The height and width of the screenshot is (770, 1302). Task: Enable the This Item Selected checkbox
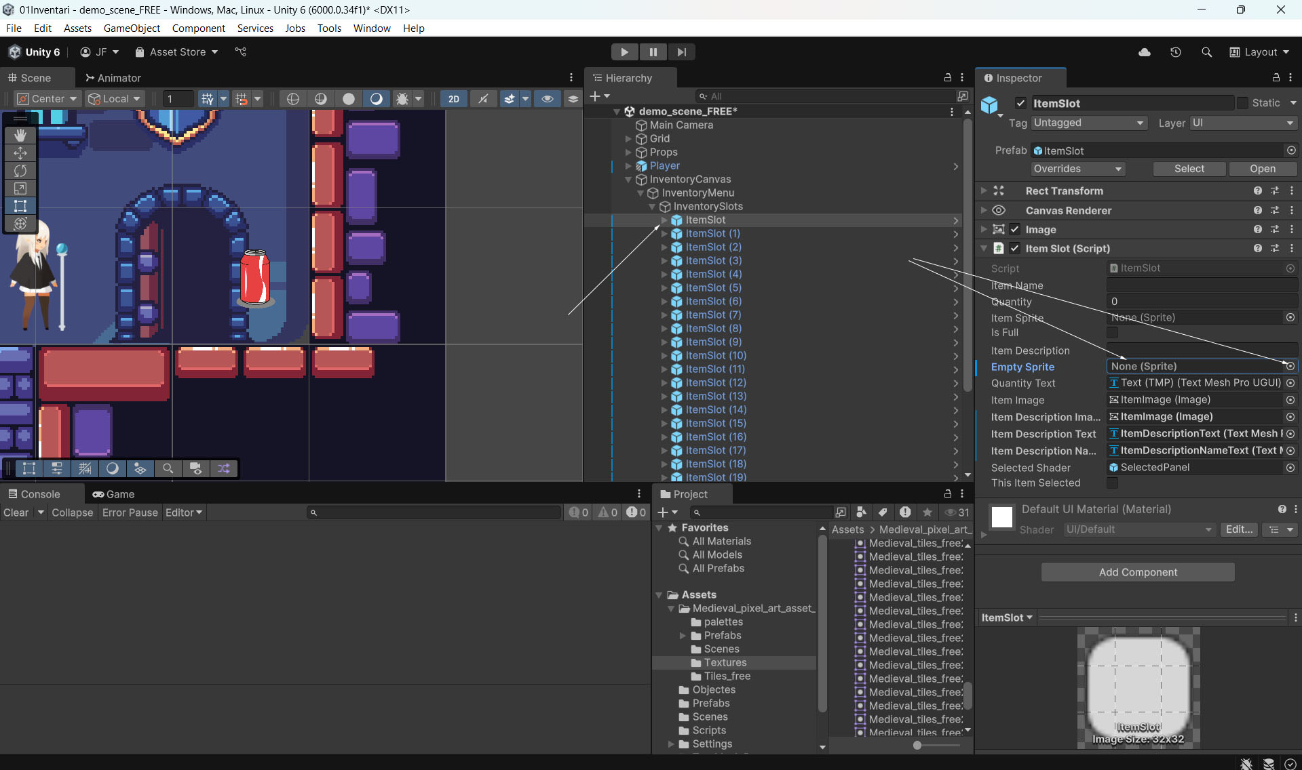1112,483
